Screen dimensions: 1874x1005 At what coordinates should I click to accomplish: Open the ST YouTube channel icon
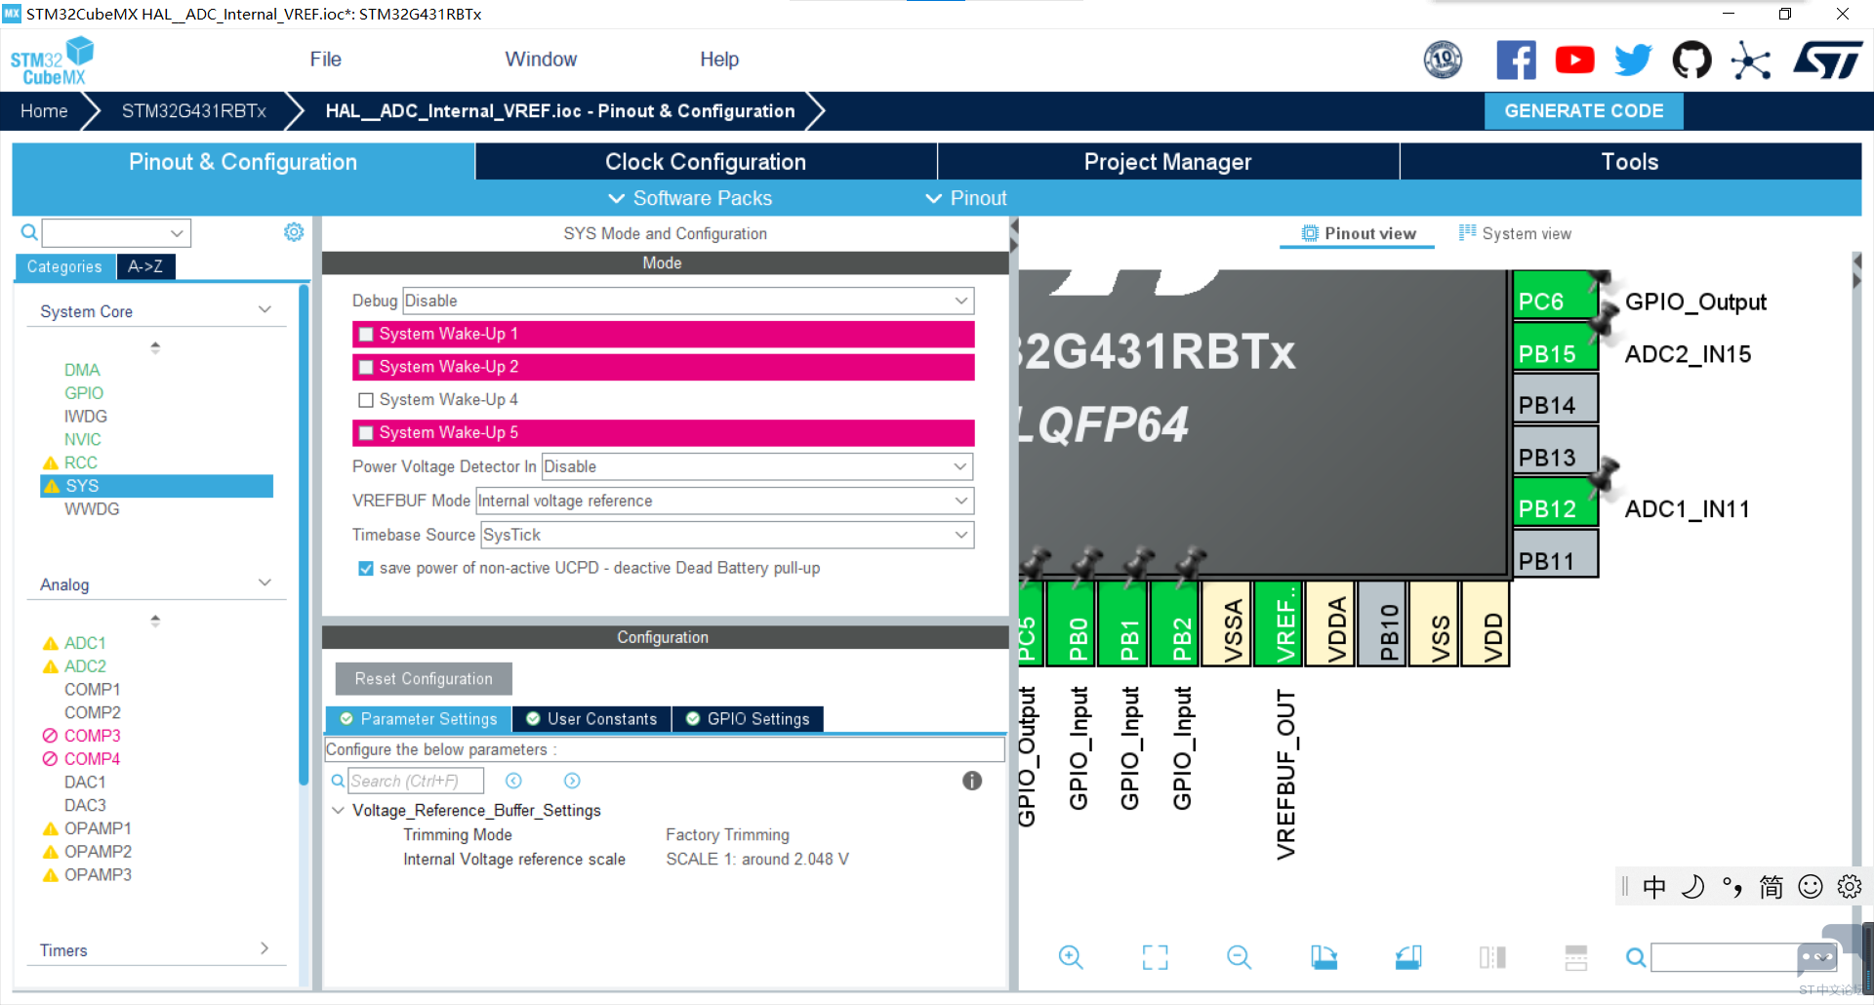pos(1574,60)
